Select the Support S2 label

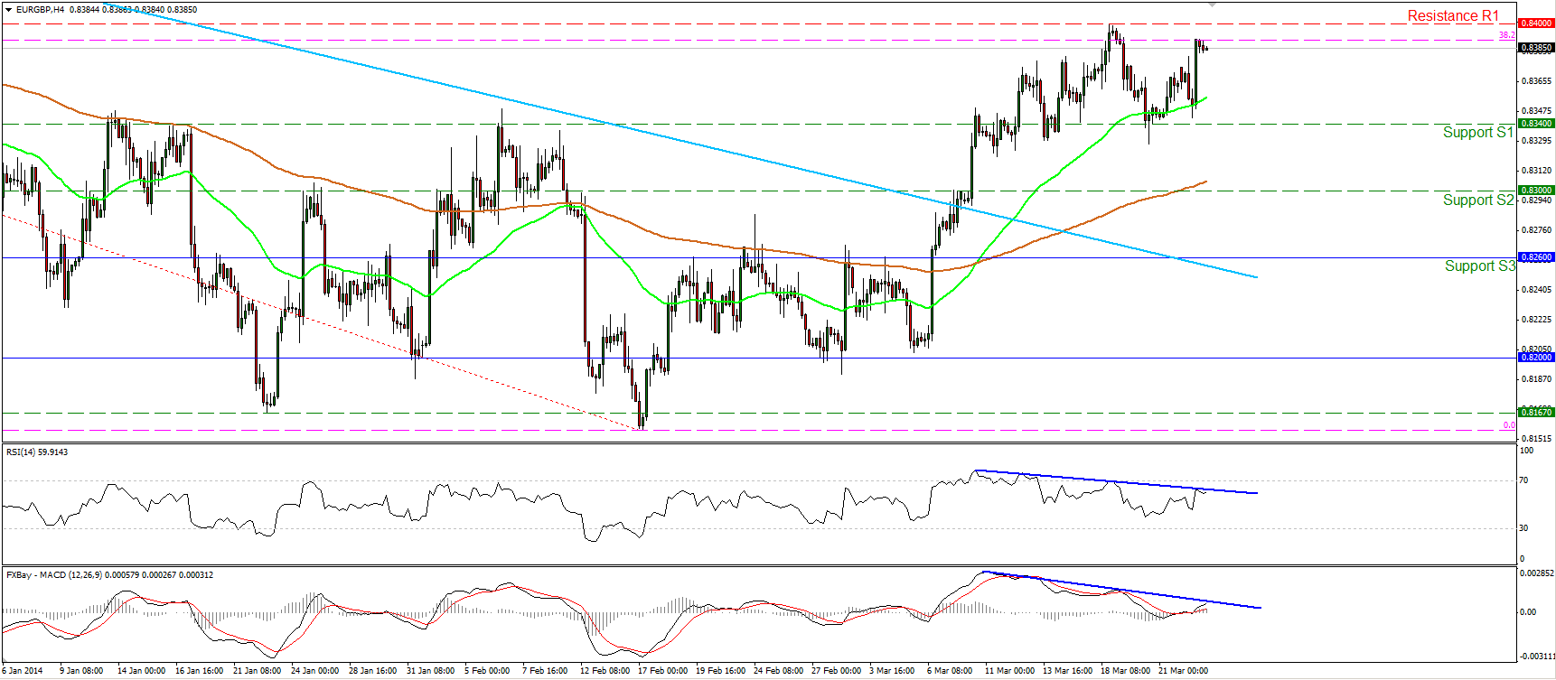[x=1478, y=200]
